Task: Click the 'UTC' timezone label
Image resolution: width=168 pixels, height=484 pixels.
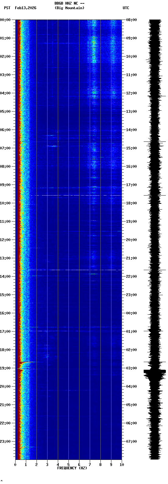Action: pyautogui.click(x=126, y=8)
